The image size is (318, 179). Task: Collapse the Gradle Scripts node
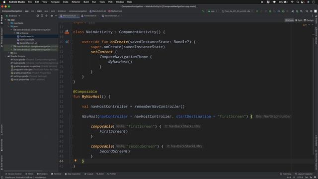tap(5, 56)
